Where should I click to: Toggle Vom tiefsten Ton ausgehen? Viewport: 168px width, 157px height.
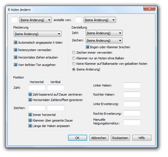point(15,65)
